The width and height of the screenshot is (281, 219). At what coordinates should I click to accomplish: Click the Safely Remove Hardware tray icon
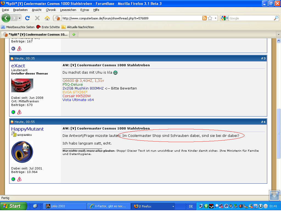point(236,206)
